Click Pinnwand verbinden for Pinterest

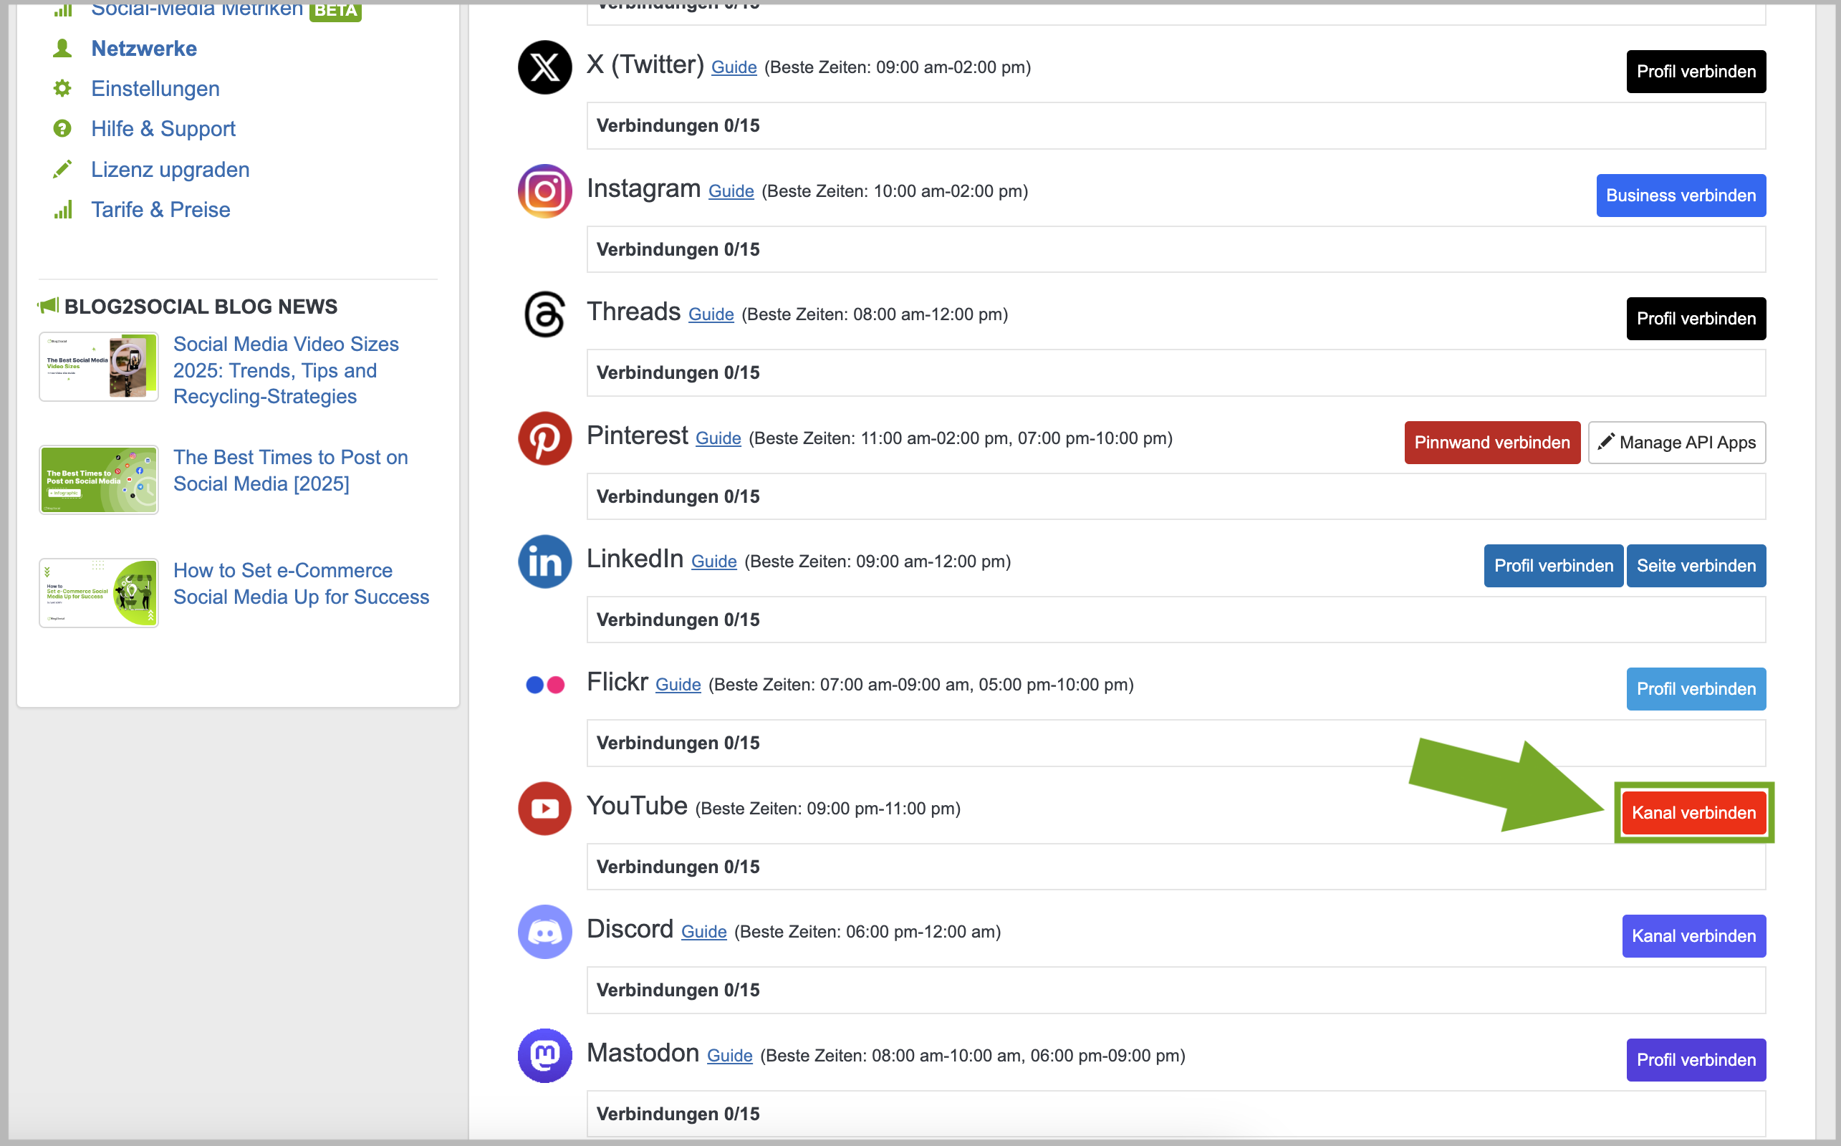pyautogui.click(x=1491, y=443)
